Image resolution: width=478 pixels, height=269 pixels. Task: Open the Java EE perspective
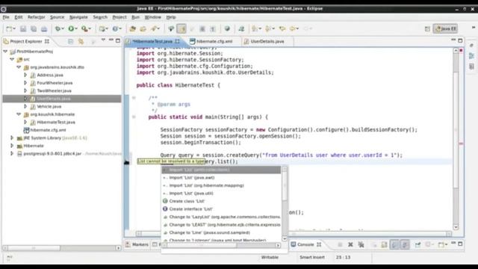click(445, 28)
